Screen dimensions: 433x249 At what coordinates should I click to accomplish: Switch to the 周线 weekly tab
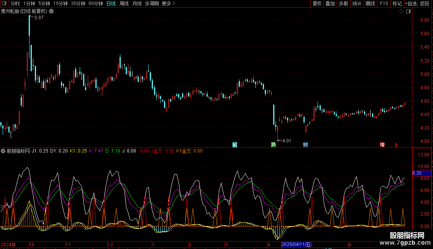click(124, 4)
